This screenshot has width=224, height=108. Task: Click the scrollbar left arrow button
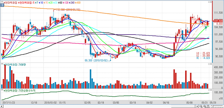1,106
